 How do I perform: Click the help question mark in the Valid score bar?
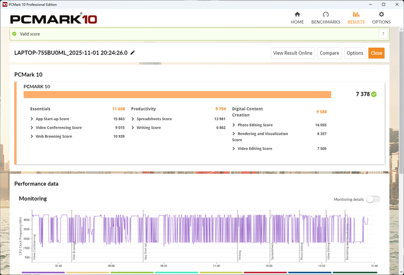[x=383, y=34]
